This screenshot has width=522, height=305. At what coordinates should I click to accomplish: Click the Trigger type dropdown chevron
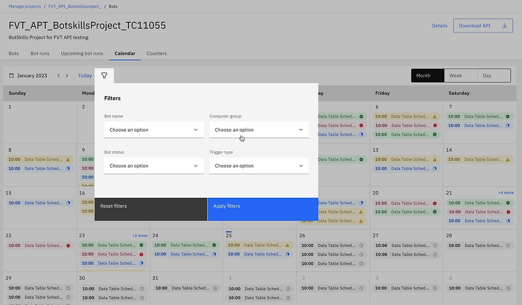point(301,166)
